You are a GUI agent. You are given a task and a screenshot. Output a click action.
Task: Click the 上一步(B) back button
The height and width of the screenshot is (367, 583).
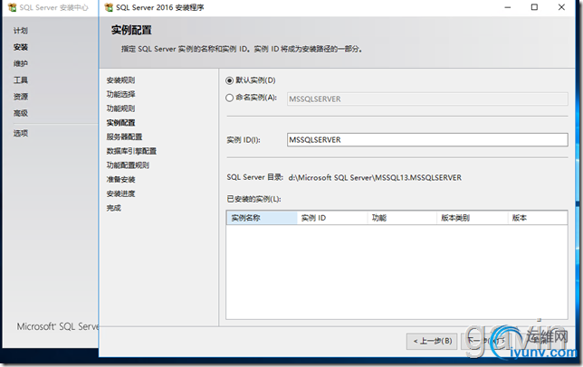(432, 341)
